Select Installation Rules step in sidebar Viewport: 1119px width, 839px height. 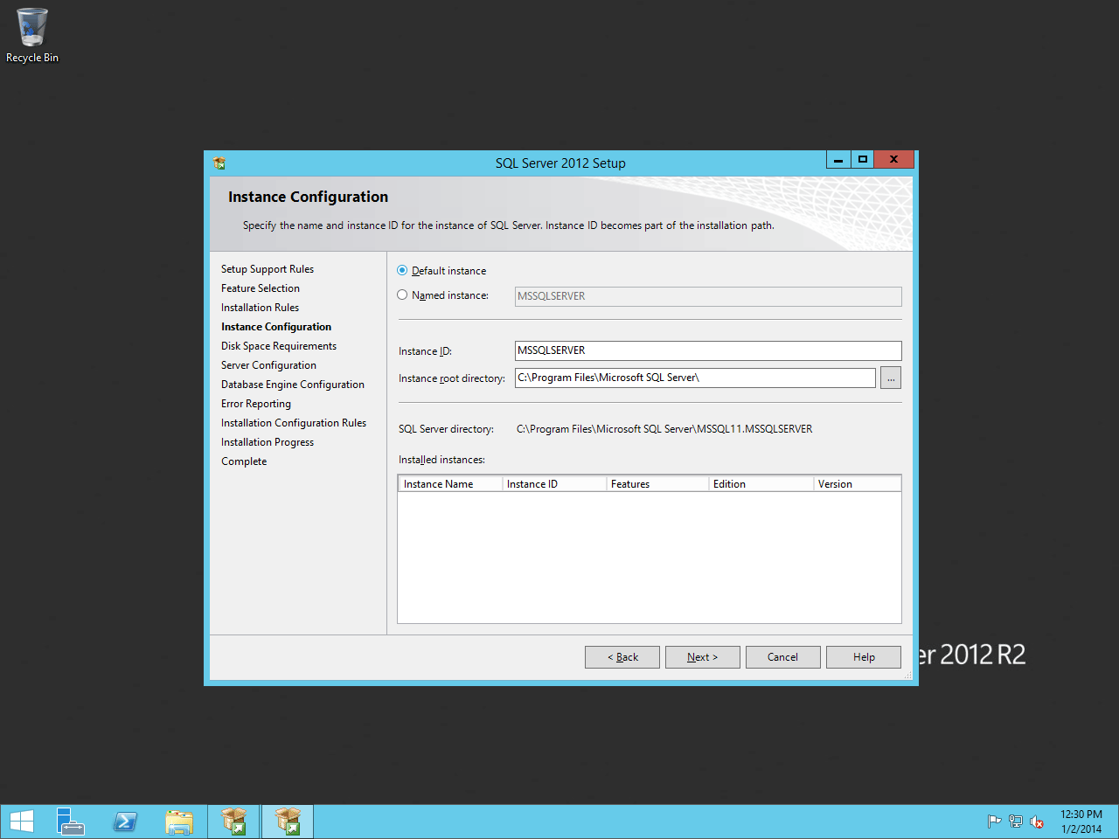(x=260, y=308)
